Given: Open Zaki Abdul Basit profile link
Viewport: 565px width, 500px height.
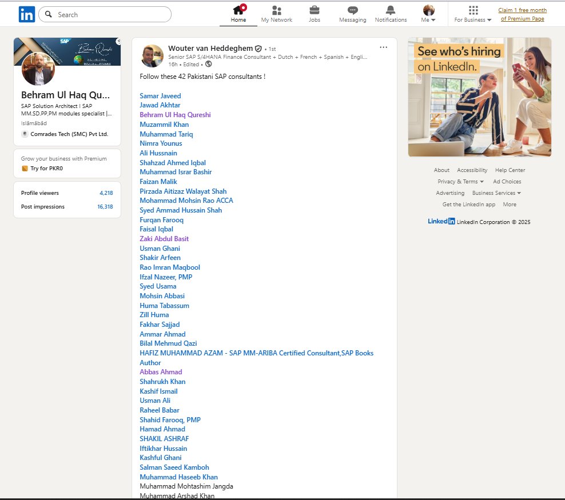Looking at the screenshot, I should [x=164, y=239].
